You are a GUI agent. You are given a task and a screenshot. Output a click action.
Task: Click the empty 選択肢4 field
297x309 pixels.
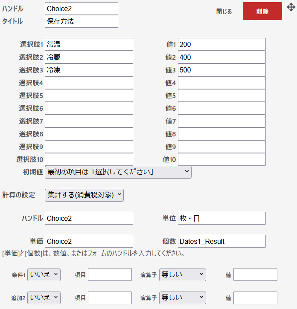coord(89,83)
